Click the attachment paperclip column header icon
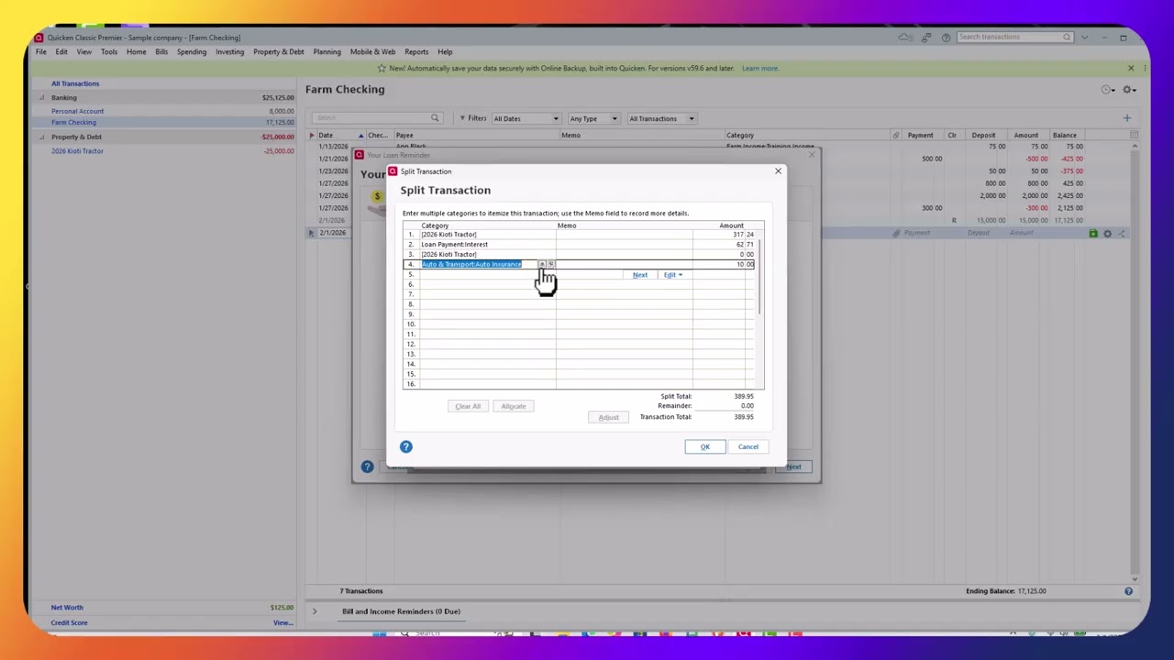1174x660 pixels. [896, 135]
